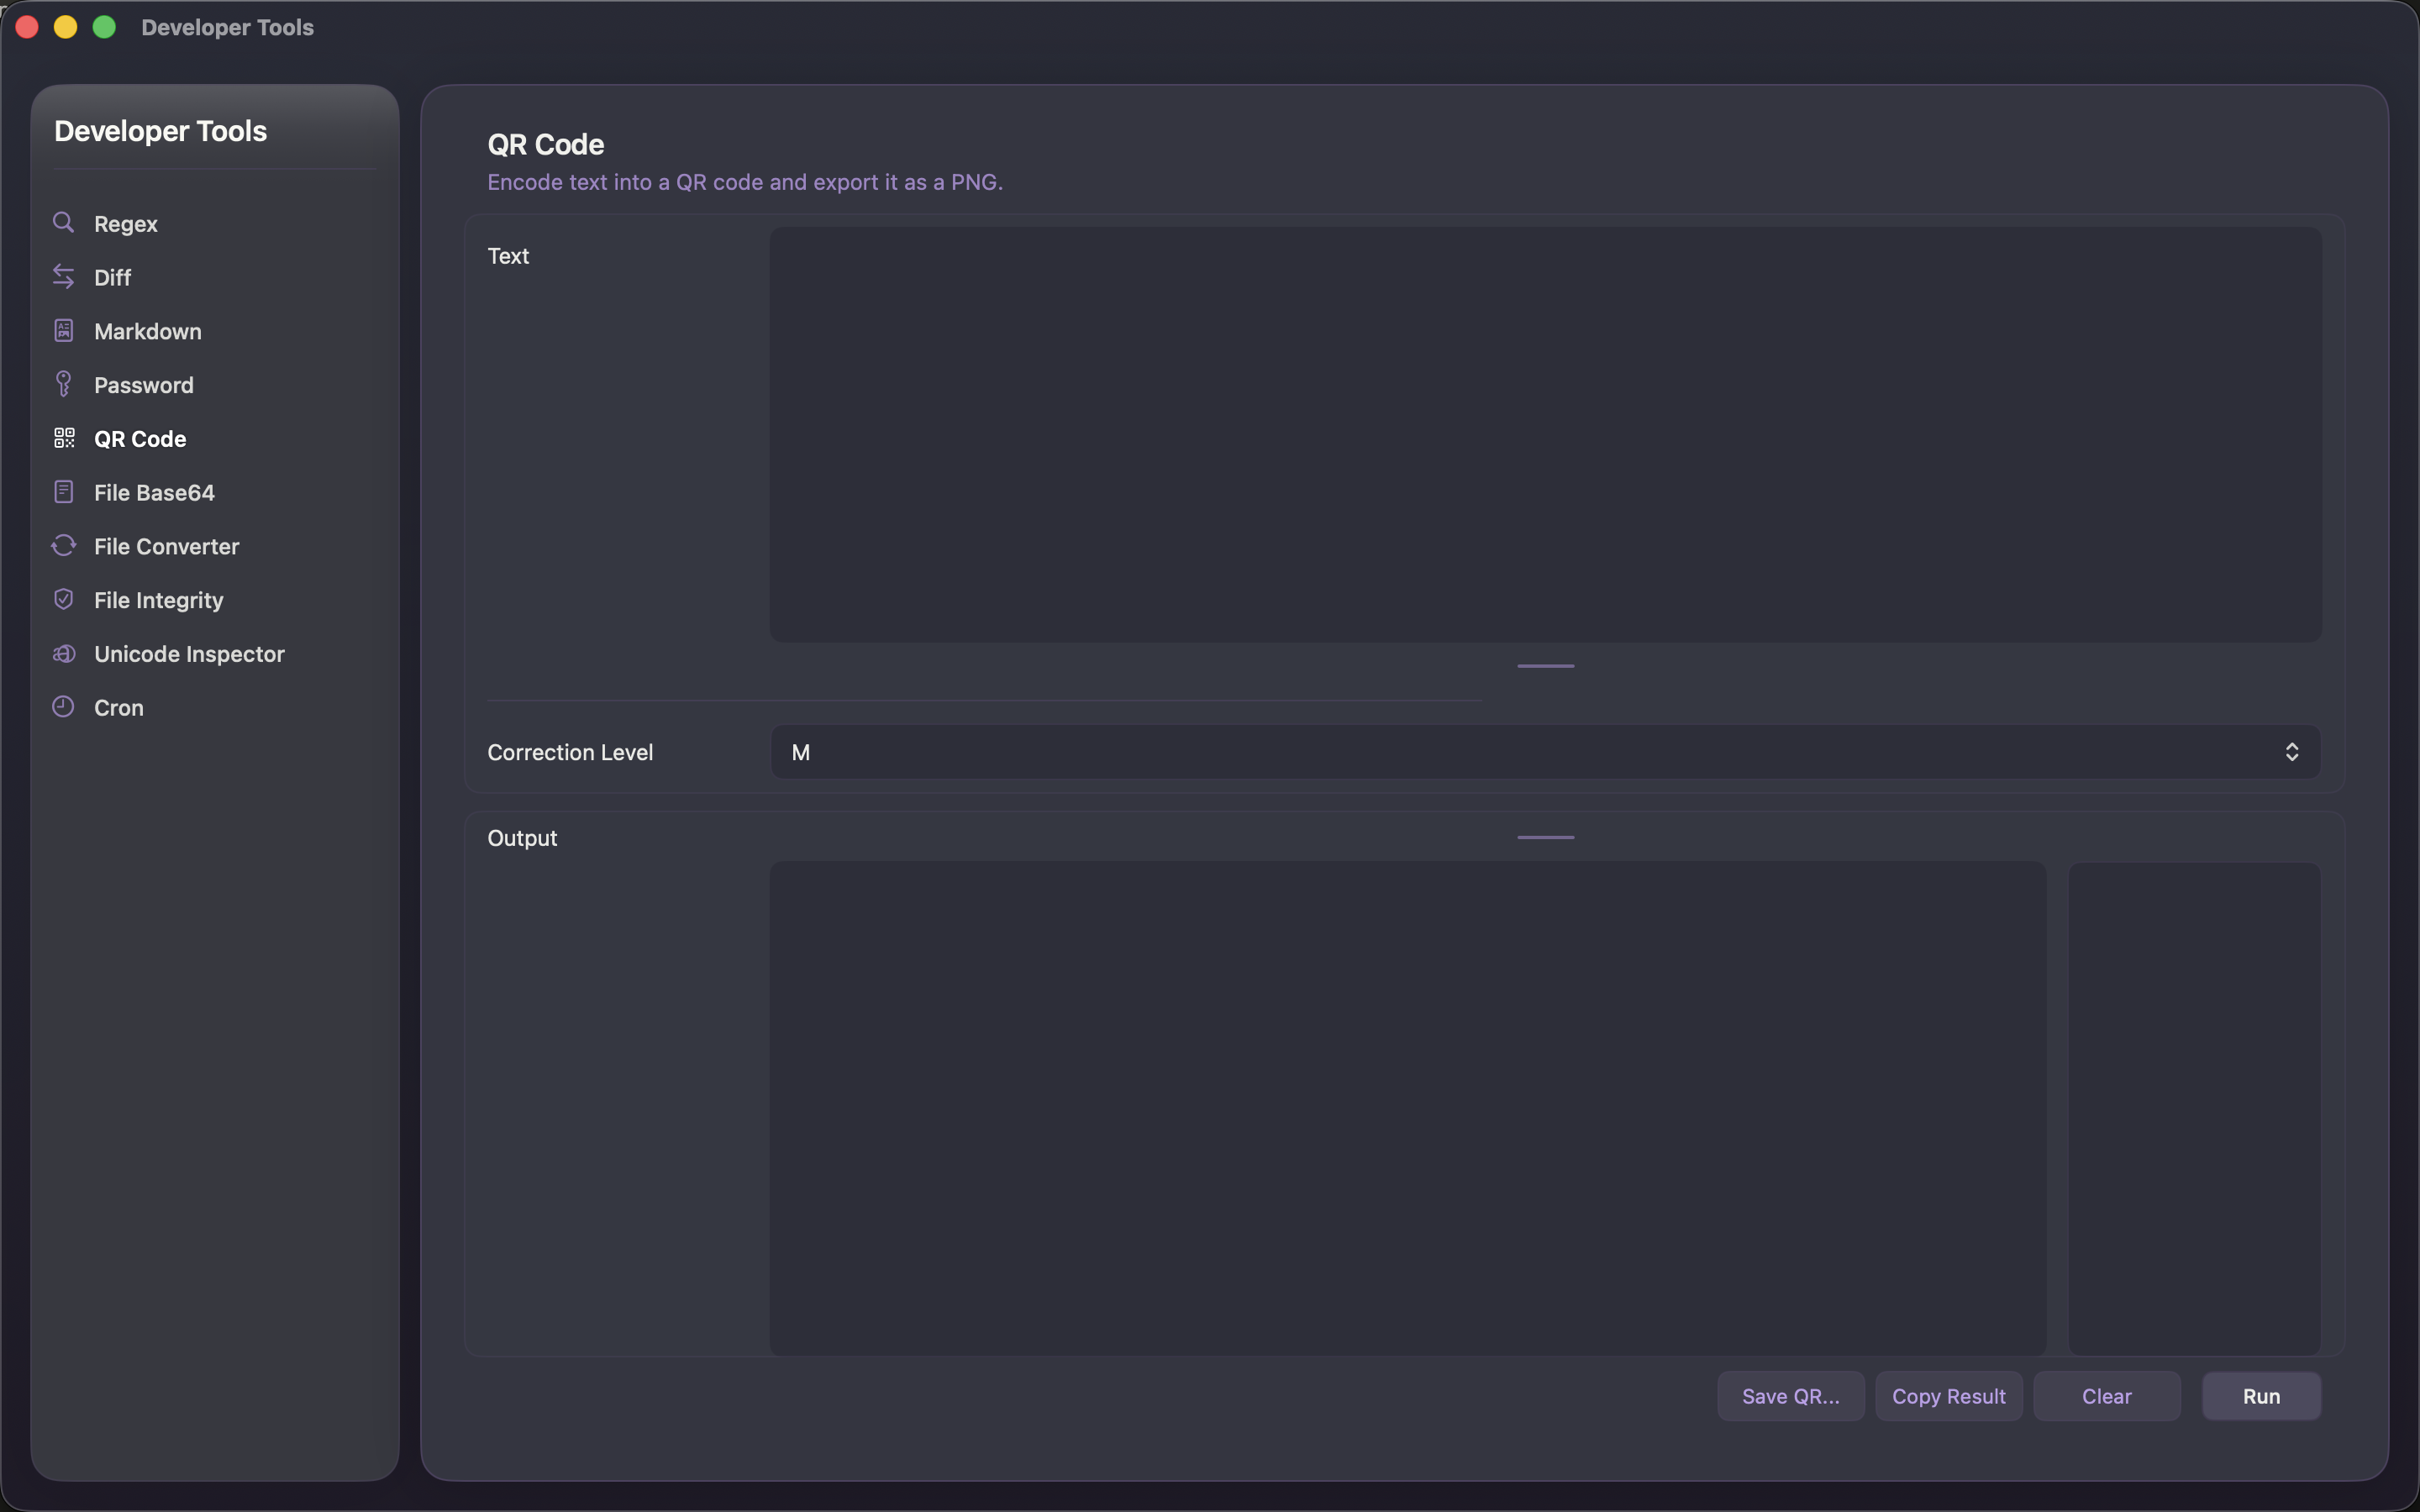Select QR Code in the sidebar
The image size is (2420, 1512).
pyautogui.click(x=214, y=439)
